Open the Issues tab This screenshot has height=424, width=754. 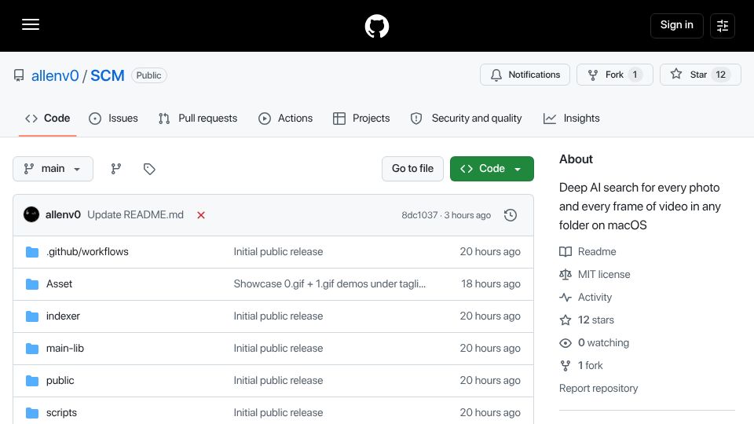pos(113,119)
